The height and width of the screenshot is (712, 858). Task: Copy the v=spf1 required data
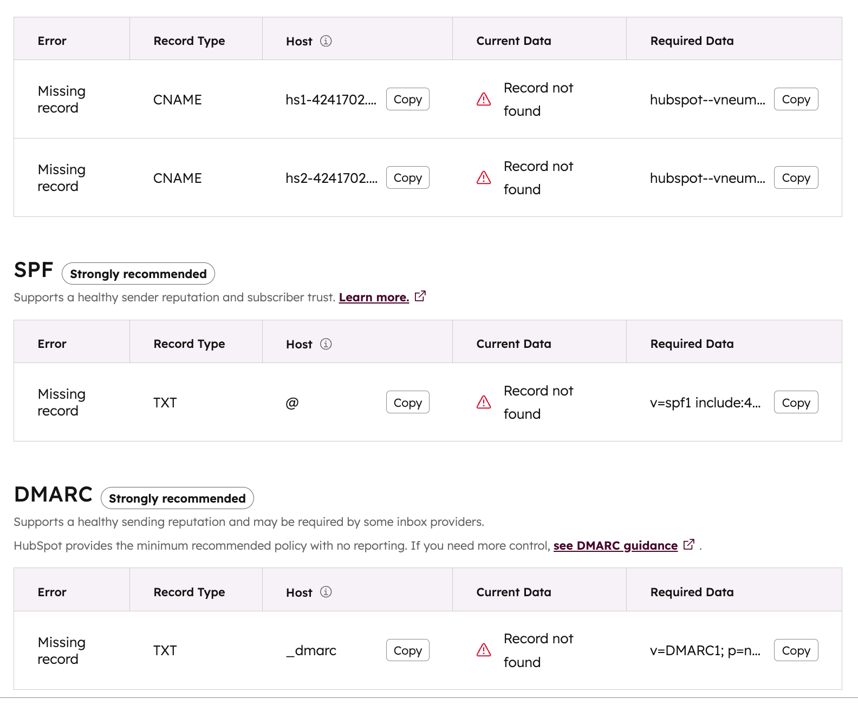click(x=796, y=403)
